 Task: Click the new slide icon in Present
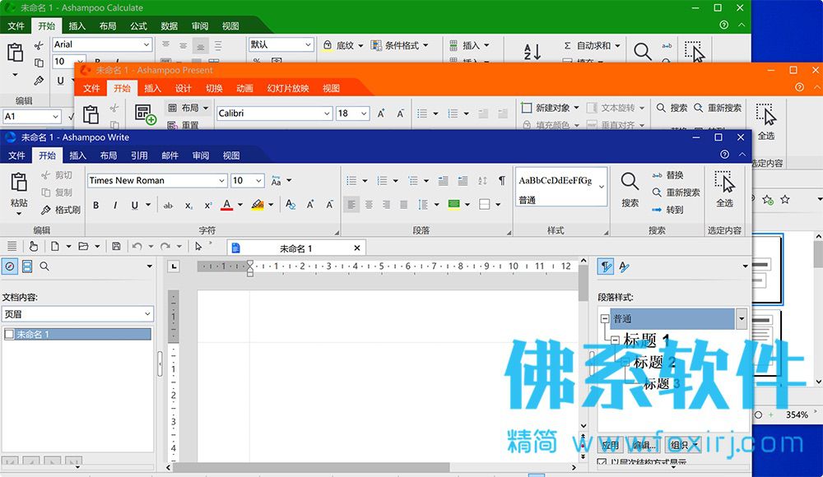click(146, 113)
